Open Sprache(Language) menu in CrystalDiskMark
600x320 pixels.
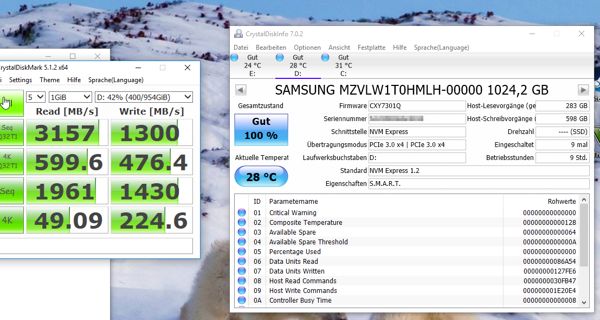click(116, 79)
